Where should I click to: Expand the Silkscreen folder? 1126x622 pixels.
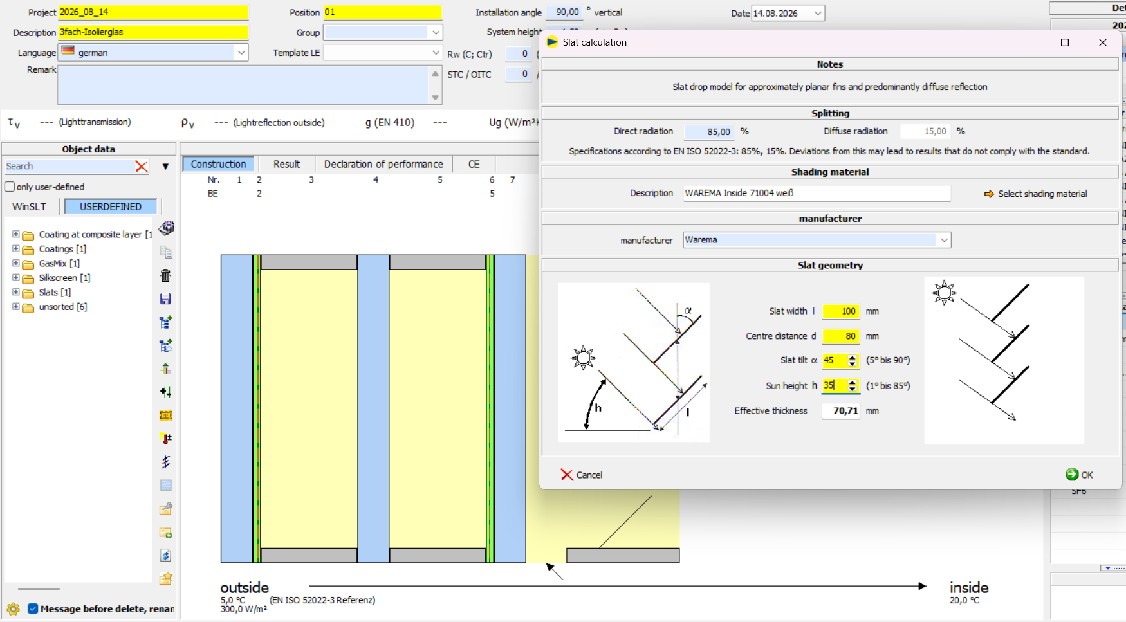(x=15, y=277)
